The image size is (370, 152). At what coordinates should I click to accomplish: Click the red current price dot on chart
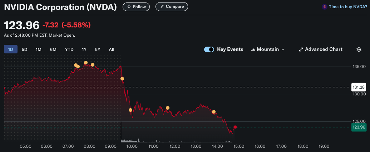click(235, 127)
